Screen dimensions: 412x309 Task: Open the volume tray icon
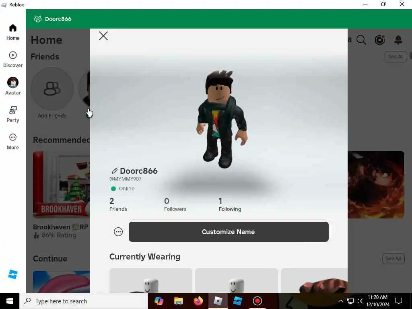pyautogui.click(x=360, y=301)
